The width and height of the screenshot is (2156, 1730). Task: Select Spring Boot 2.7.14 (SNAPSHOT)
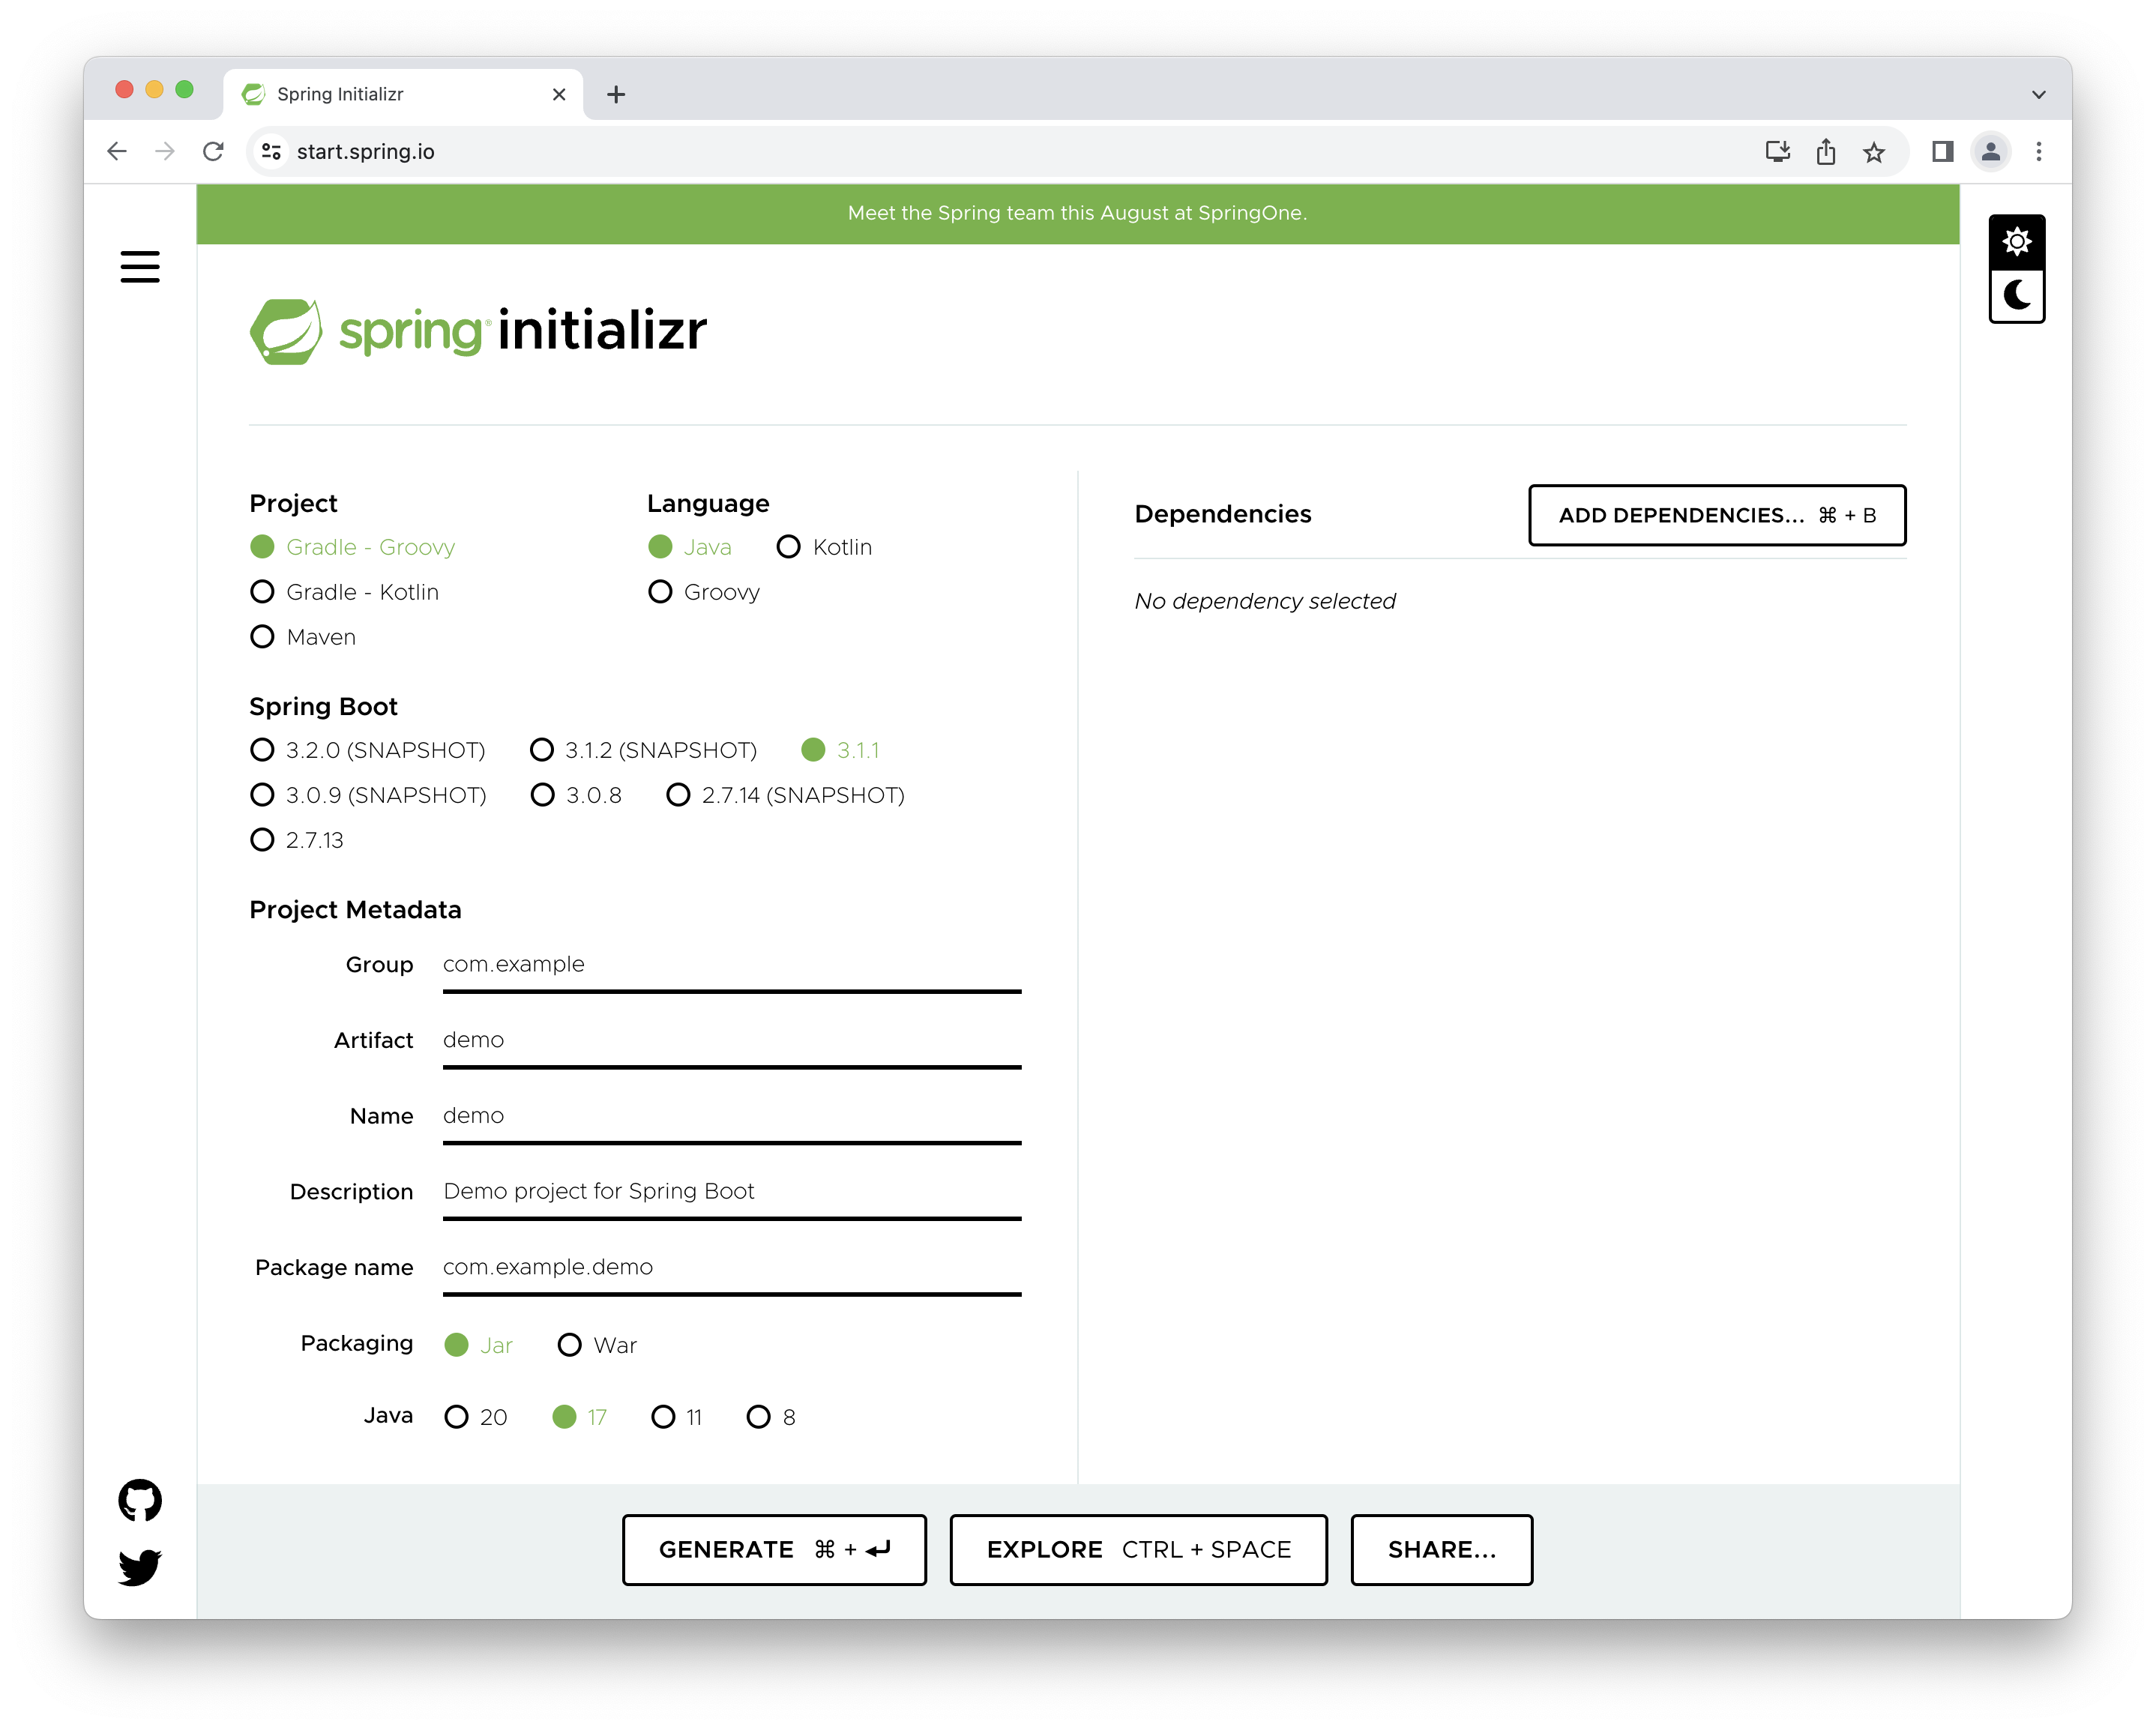coord(786,795)
